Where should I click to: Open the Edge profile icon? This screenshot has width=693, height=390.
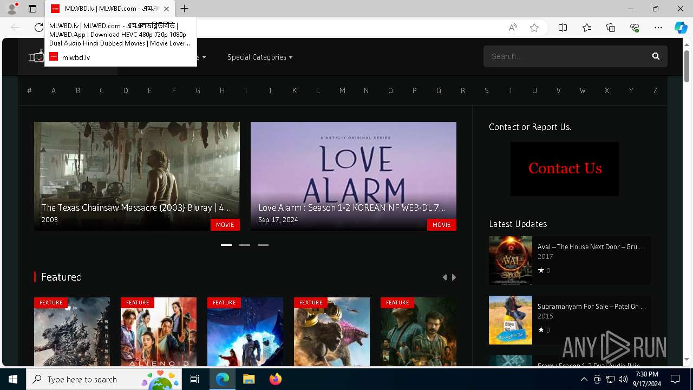click(x=12, y=9)
